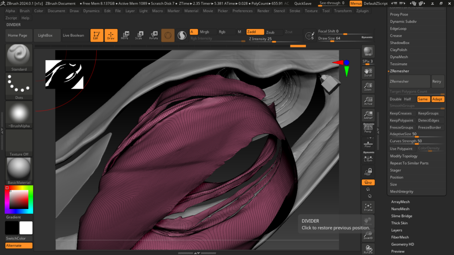Screen dimensions: 454x255
Task: Click the Scroll hand icon
Action: tap(368, 72)
